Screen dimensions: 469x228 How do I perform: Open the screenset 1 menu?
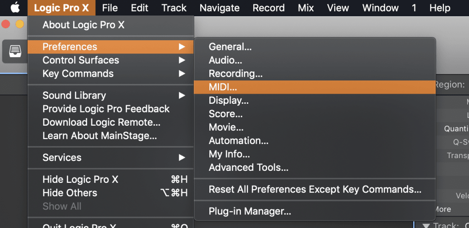(x=414, y=8)
